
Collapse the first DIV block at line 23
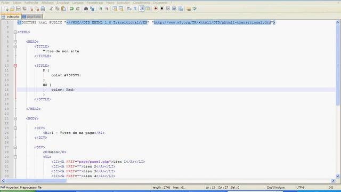pos(15,128)
